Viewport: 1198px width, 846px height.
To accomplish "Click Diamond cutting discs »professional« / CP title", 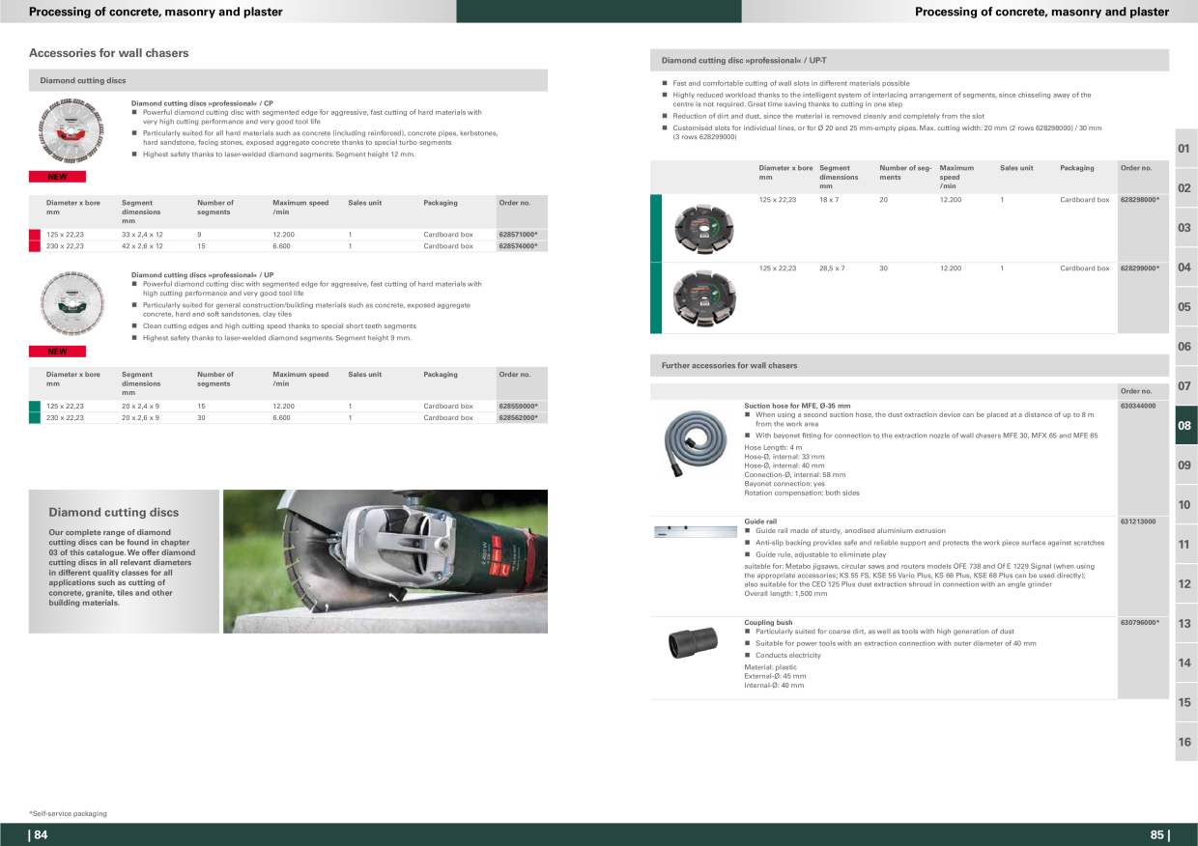I will coord(202,103).
